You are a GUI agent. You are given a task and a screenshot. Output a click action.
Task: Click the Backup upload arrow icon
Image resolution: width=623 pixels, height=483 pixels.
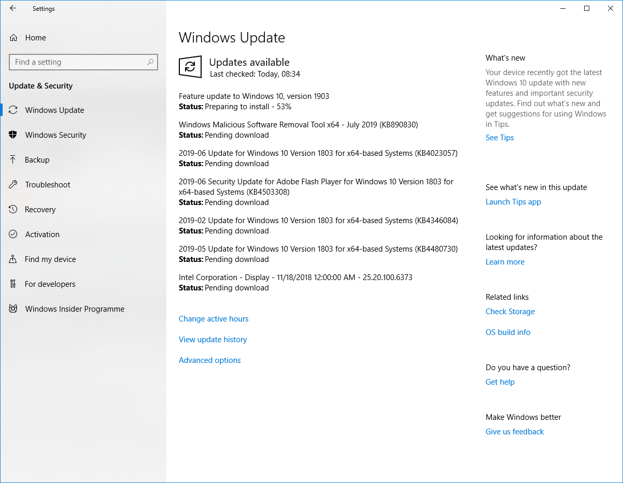click(x=13, y=159)
